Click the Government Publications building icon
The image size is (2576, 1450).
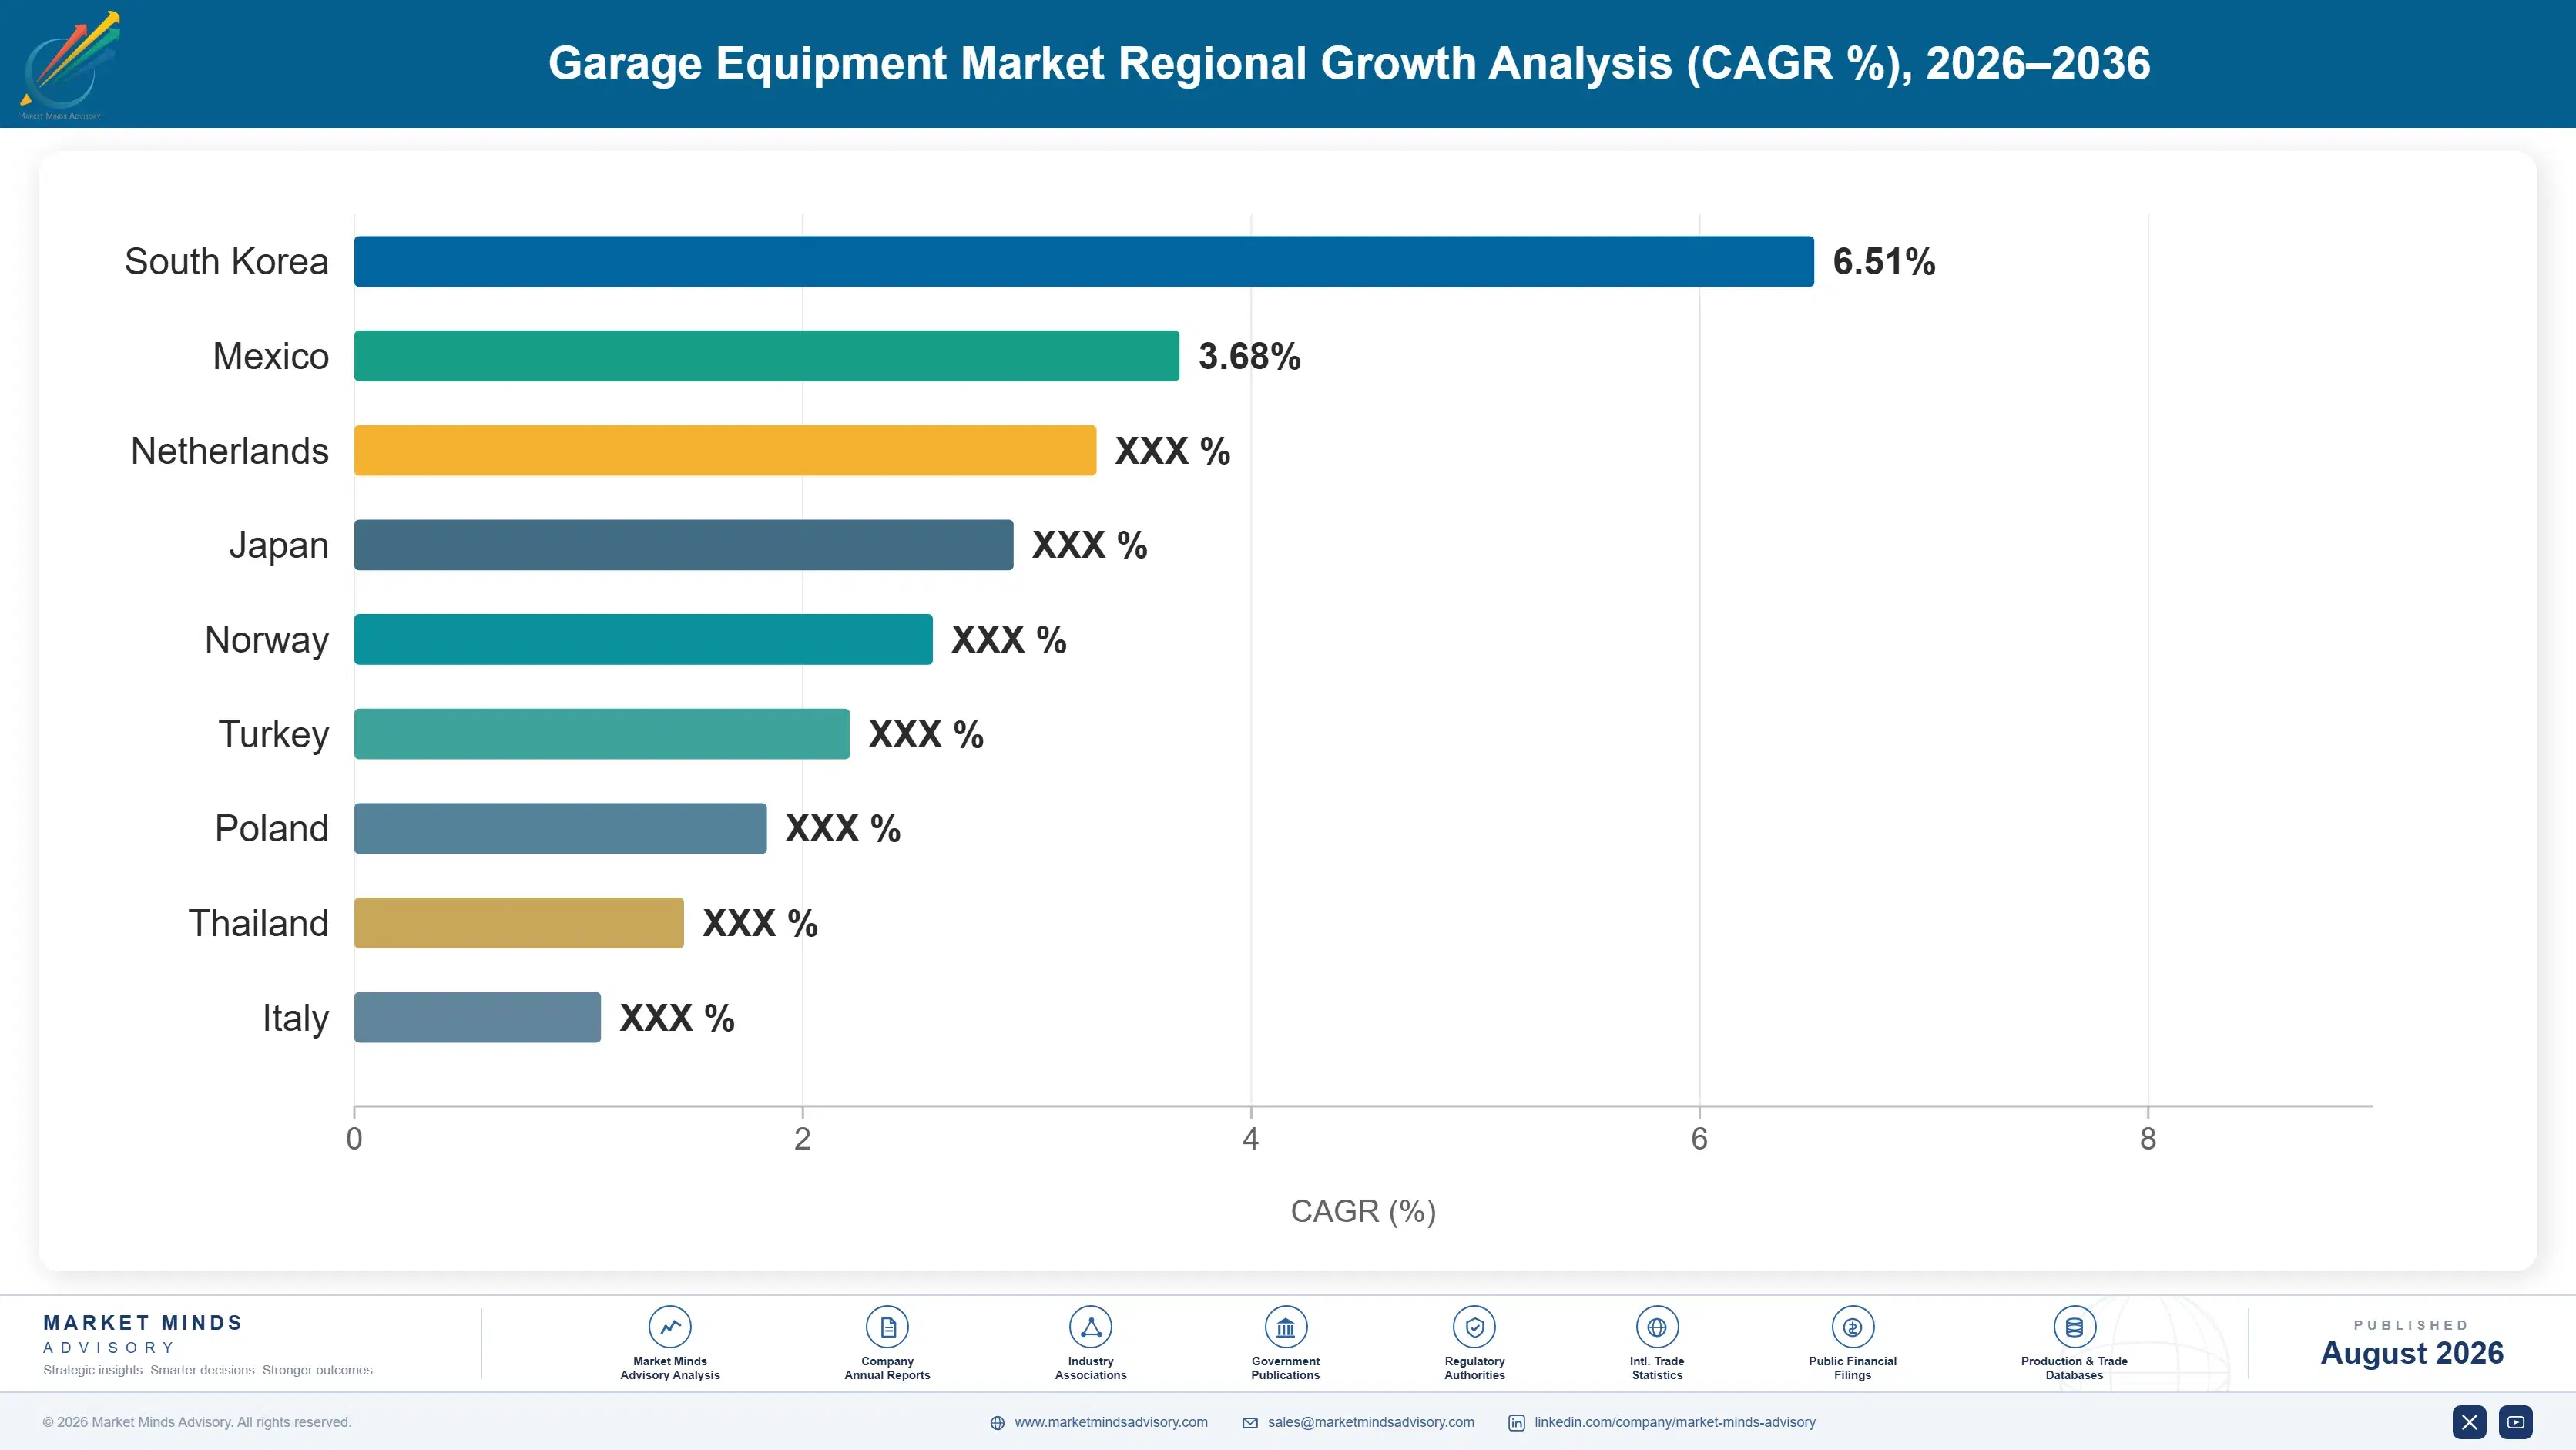click(1285, 1327)
